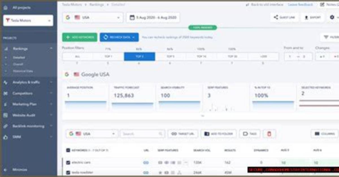Expand the Website Audit section chevron
The image size is (339, 177).
point(51,115)
